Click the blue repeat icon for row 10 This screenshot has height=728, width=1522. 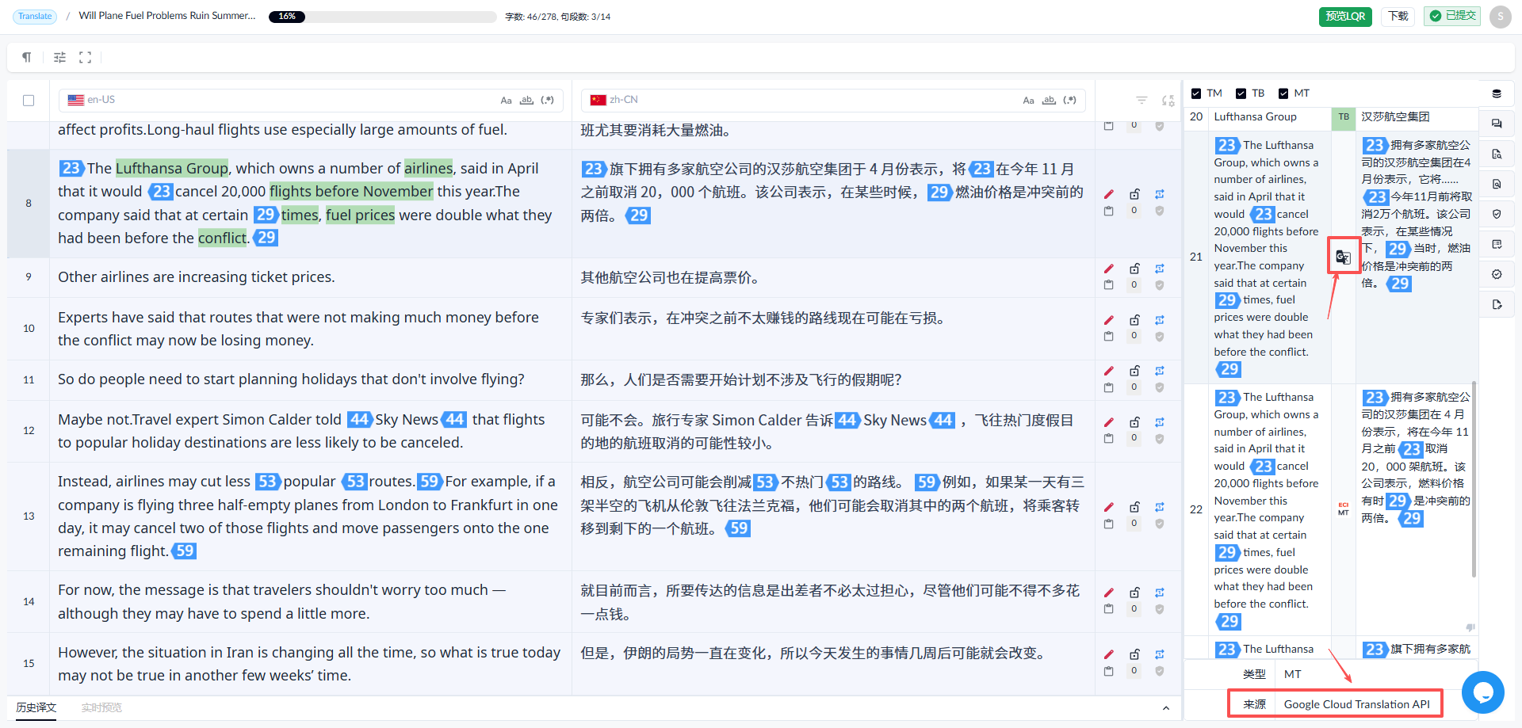point(1160,320)
